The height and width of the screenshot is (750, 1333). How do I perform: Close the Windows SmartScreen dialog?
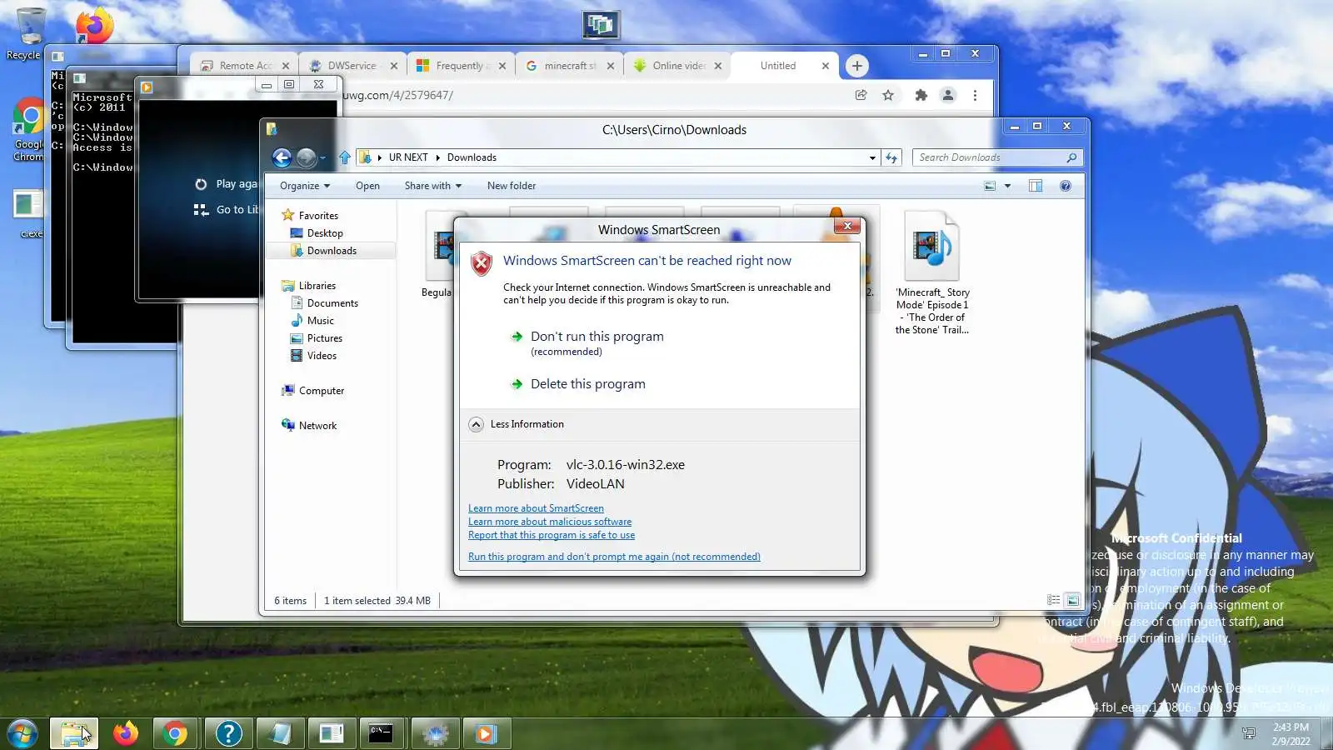[x=847, y=226]
